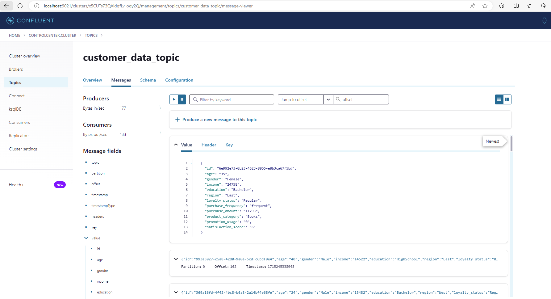The image size is (551, 299).
Task: Select the offset message field
Action: (96, 184)
